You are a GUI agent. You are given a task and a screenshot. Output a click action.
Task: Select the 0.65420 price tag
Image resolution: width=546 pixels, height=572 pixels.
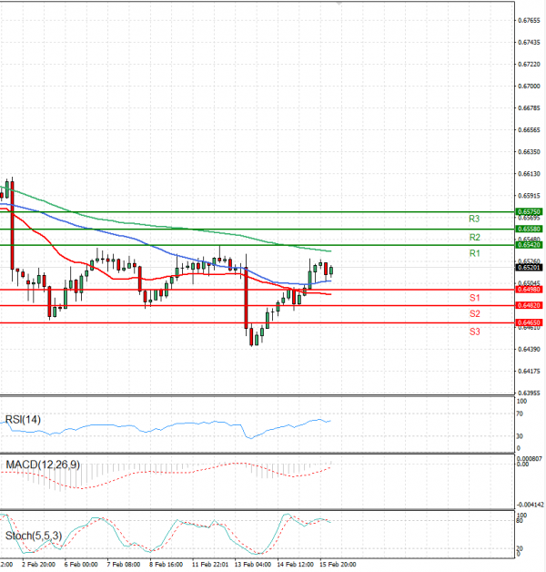point(529,245)
